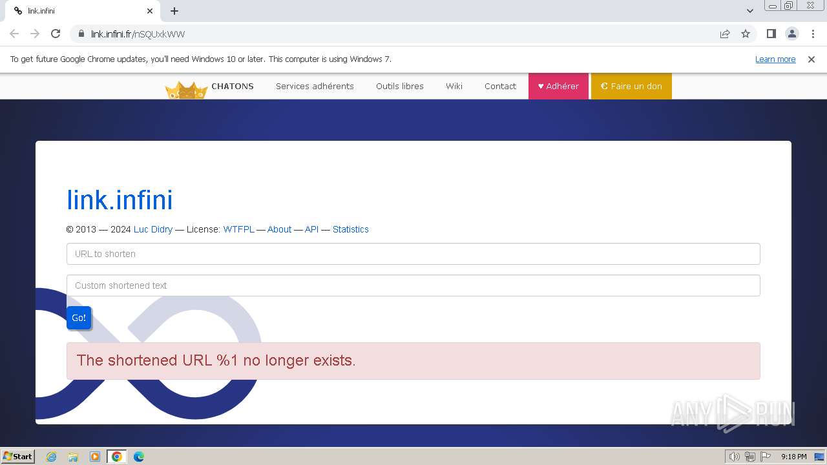Click the Go! button

point(79,318)
